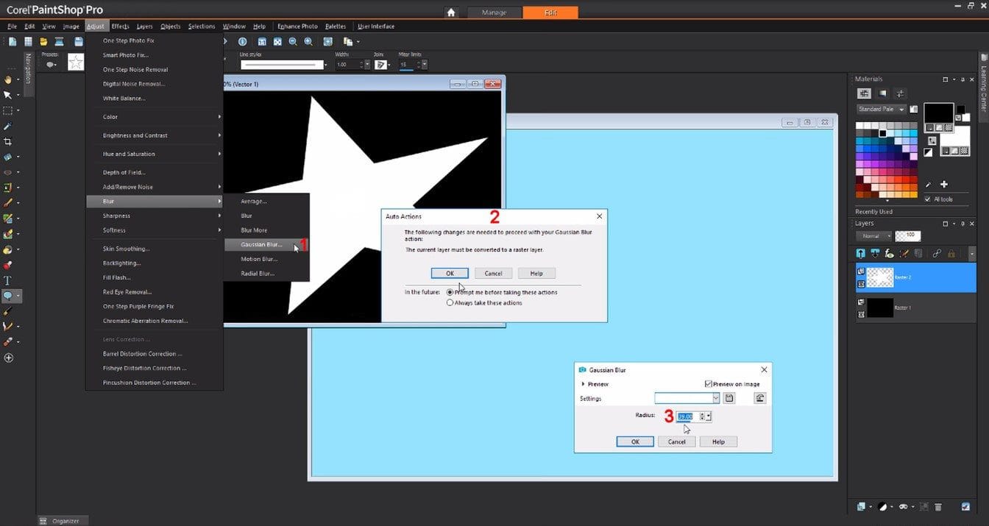Select the Pan hand tool
The height and width of the screenshot is (526, 989).
8,79
